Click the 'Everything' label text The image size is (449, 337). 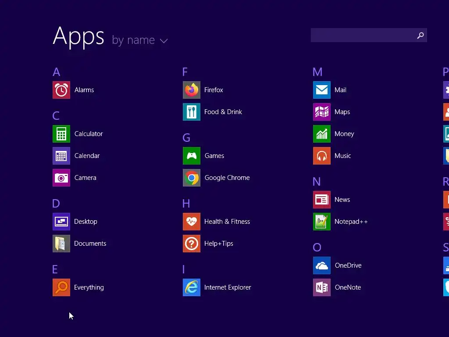89,287
